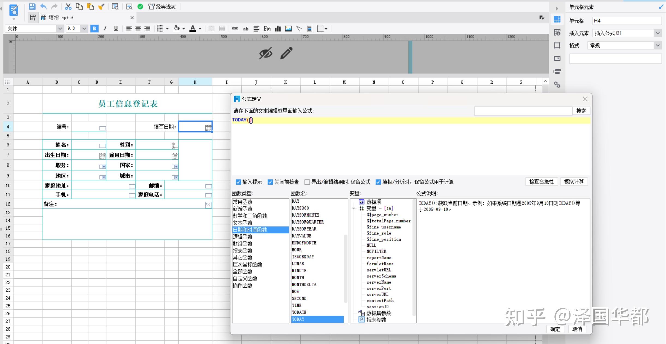The height and width of the screenshot is (344, 666).
Task: Click the hidden-eye icon in header area
Action: click(x=266, y=53)
